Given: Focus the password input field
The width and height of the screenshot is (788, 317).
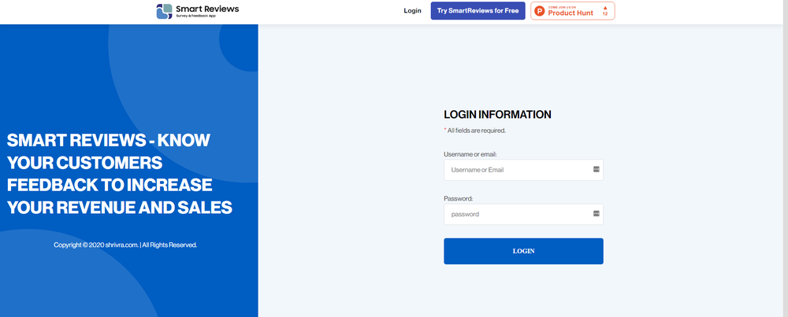Looking at the screenshot, I should pos(523,214).
